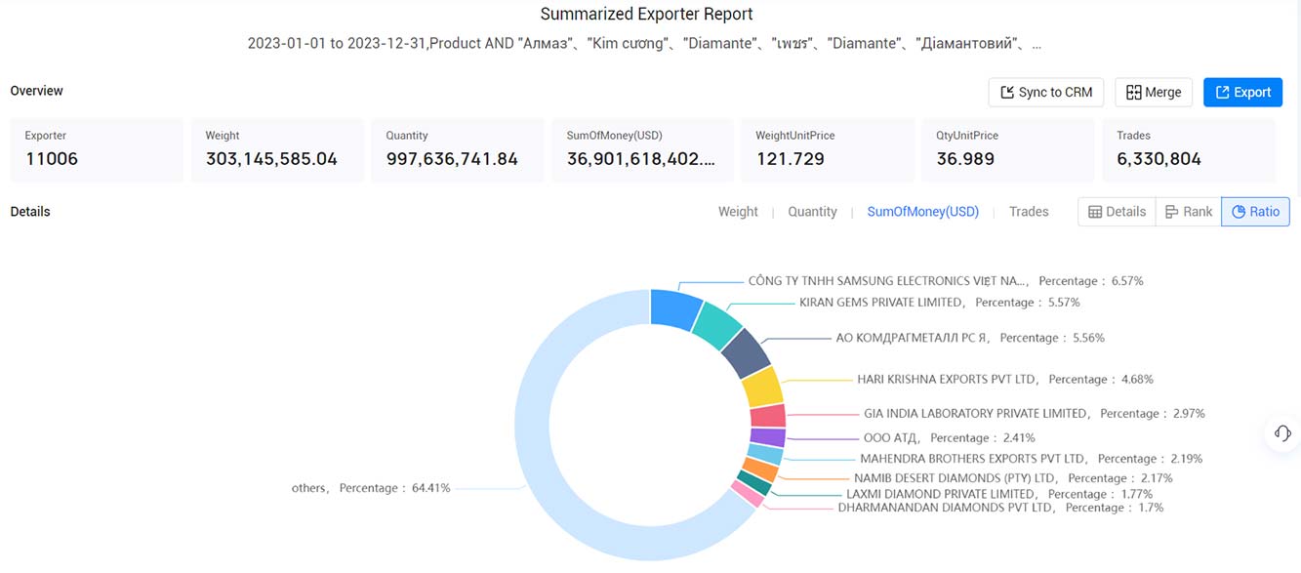This screenshot has height=573, width=1301.
Task: Switch to the Quantity metric tab
Action: [812, 212]
